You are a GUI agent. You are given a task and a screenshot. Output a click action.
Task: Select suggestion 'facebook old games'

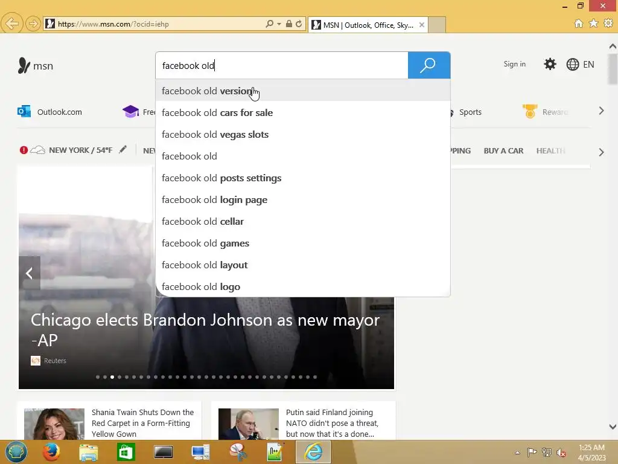point(303,243)
